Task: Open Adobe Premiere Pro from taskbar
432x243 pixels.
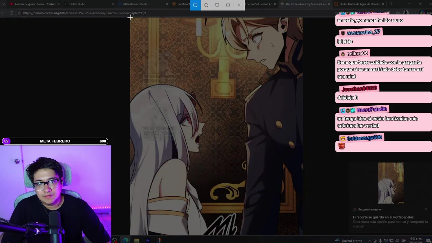Action: click(x=148, y=240)
